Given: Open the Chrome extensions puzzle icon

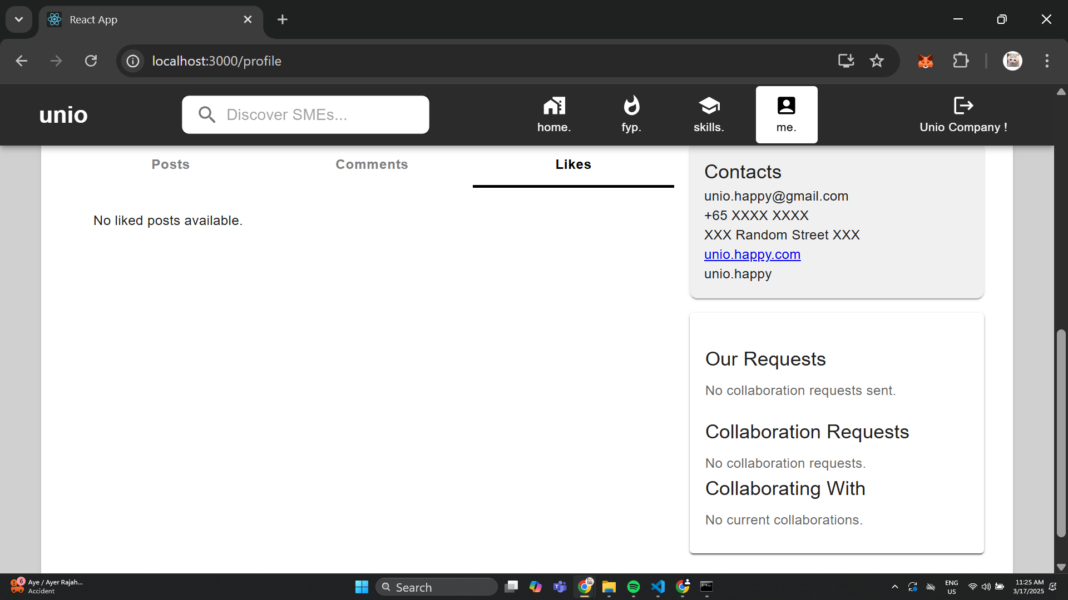Looking at the screenshot, I should [961, 61].
